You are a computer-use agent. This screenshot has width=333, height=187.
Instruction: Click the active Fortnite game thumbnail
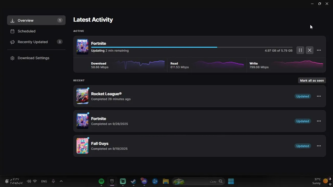tap(82, 47)
